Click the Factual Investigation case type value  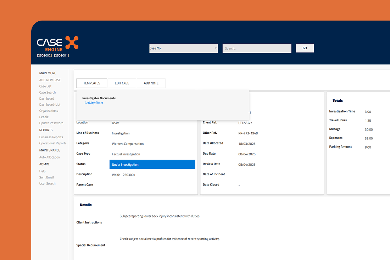click(x=126, y=154)
